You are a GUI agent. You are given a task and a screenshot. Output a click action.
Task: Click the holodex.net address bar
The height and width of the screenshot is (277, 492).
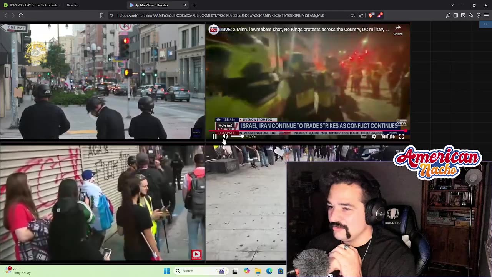tap(221, 15)
